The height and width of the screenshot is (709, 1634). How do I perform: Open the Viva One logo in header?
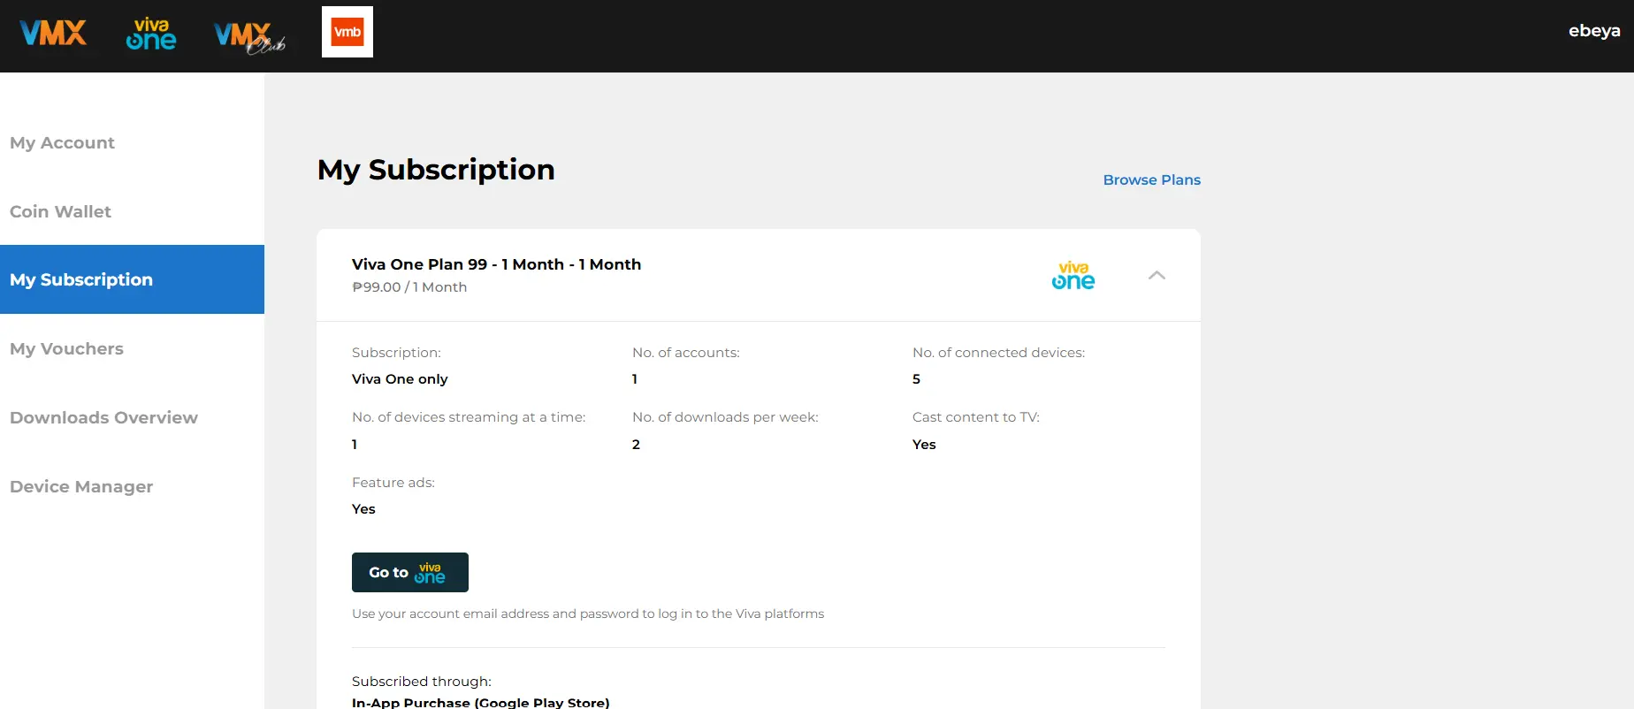click(151, 34)
